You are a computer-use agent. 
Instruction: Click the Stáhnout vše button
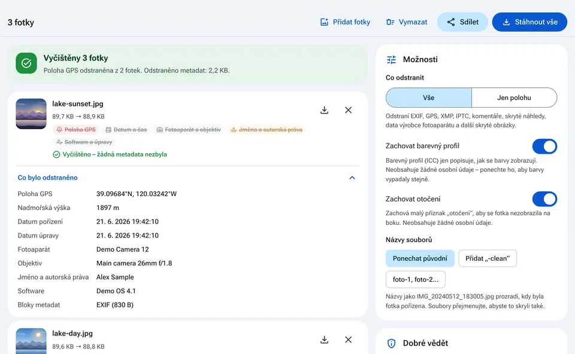[x=529, y=22]
